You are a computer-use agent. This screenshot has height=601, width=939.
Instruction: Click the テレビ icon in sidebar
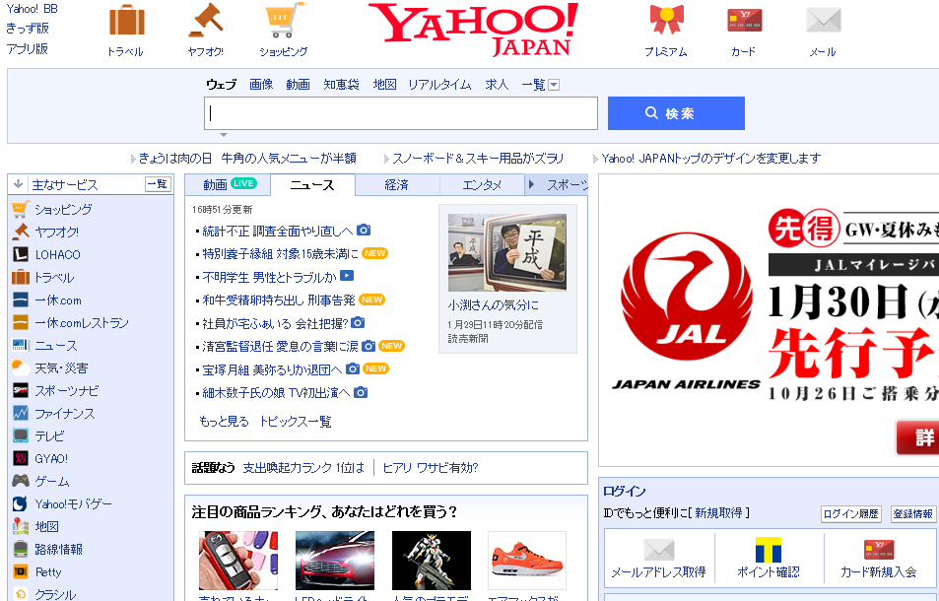pyautogui.click(x=21, y=435)
